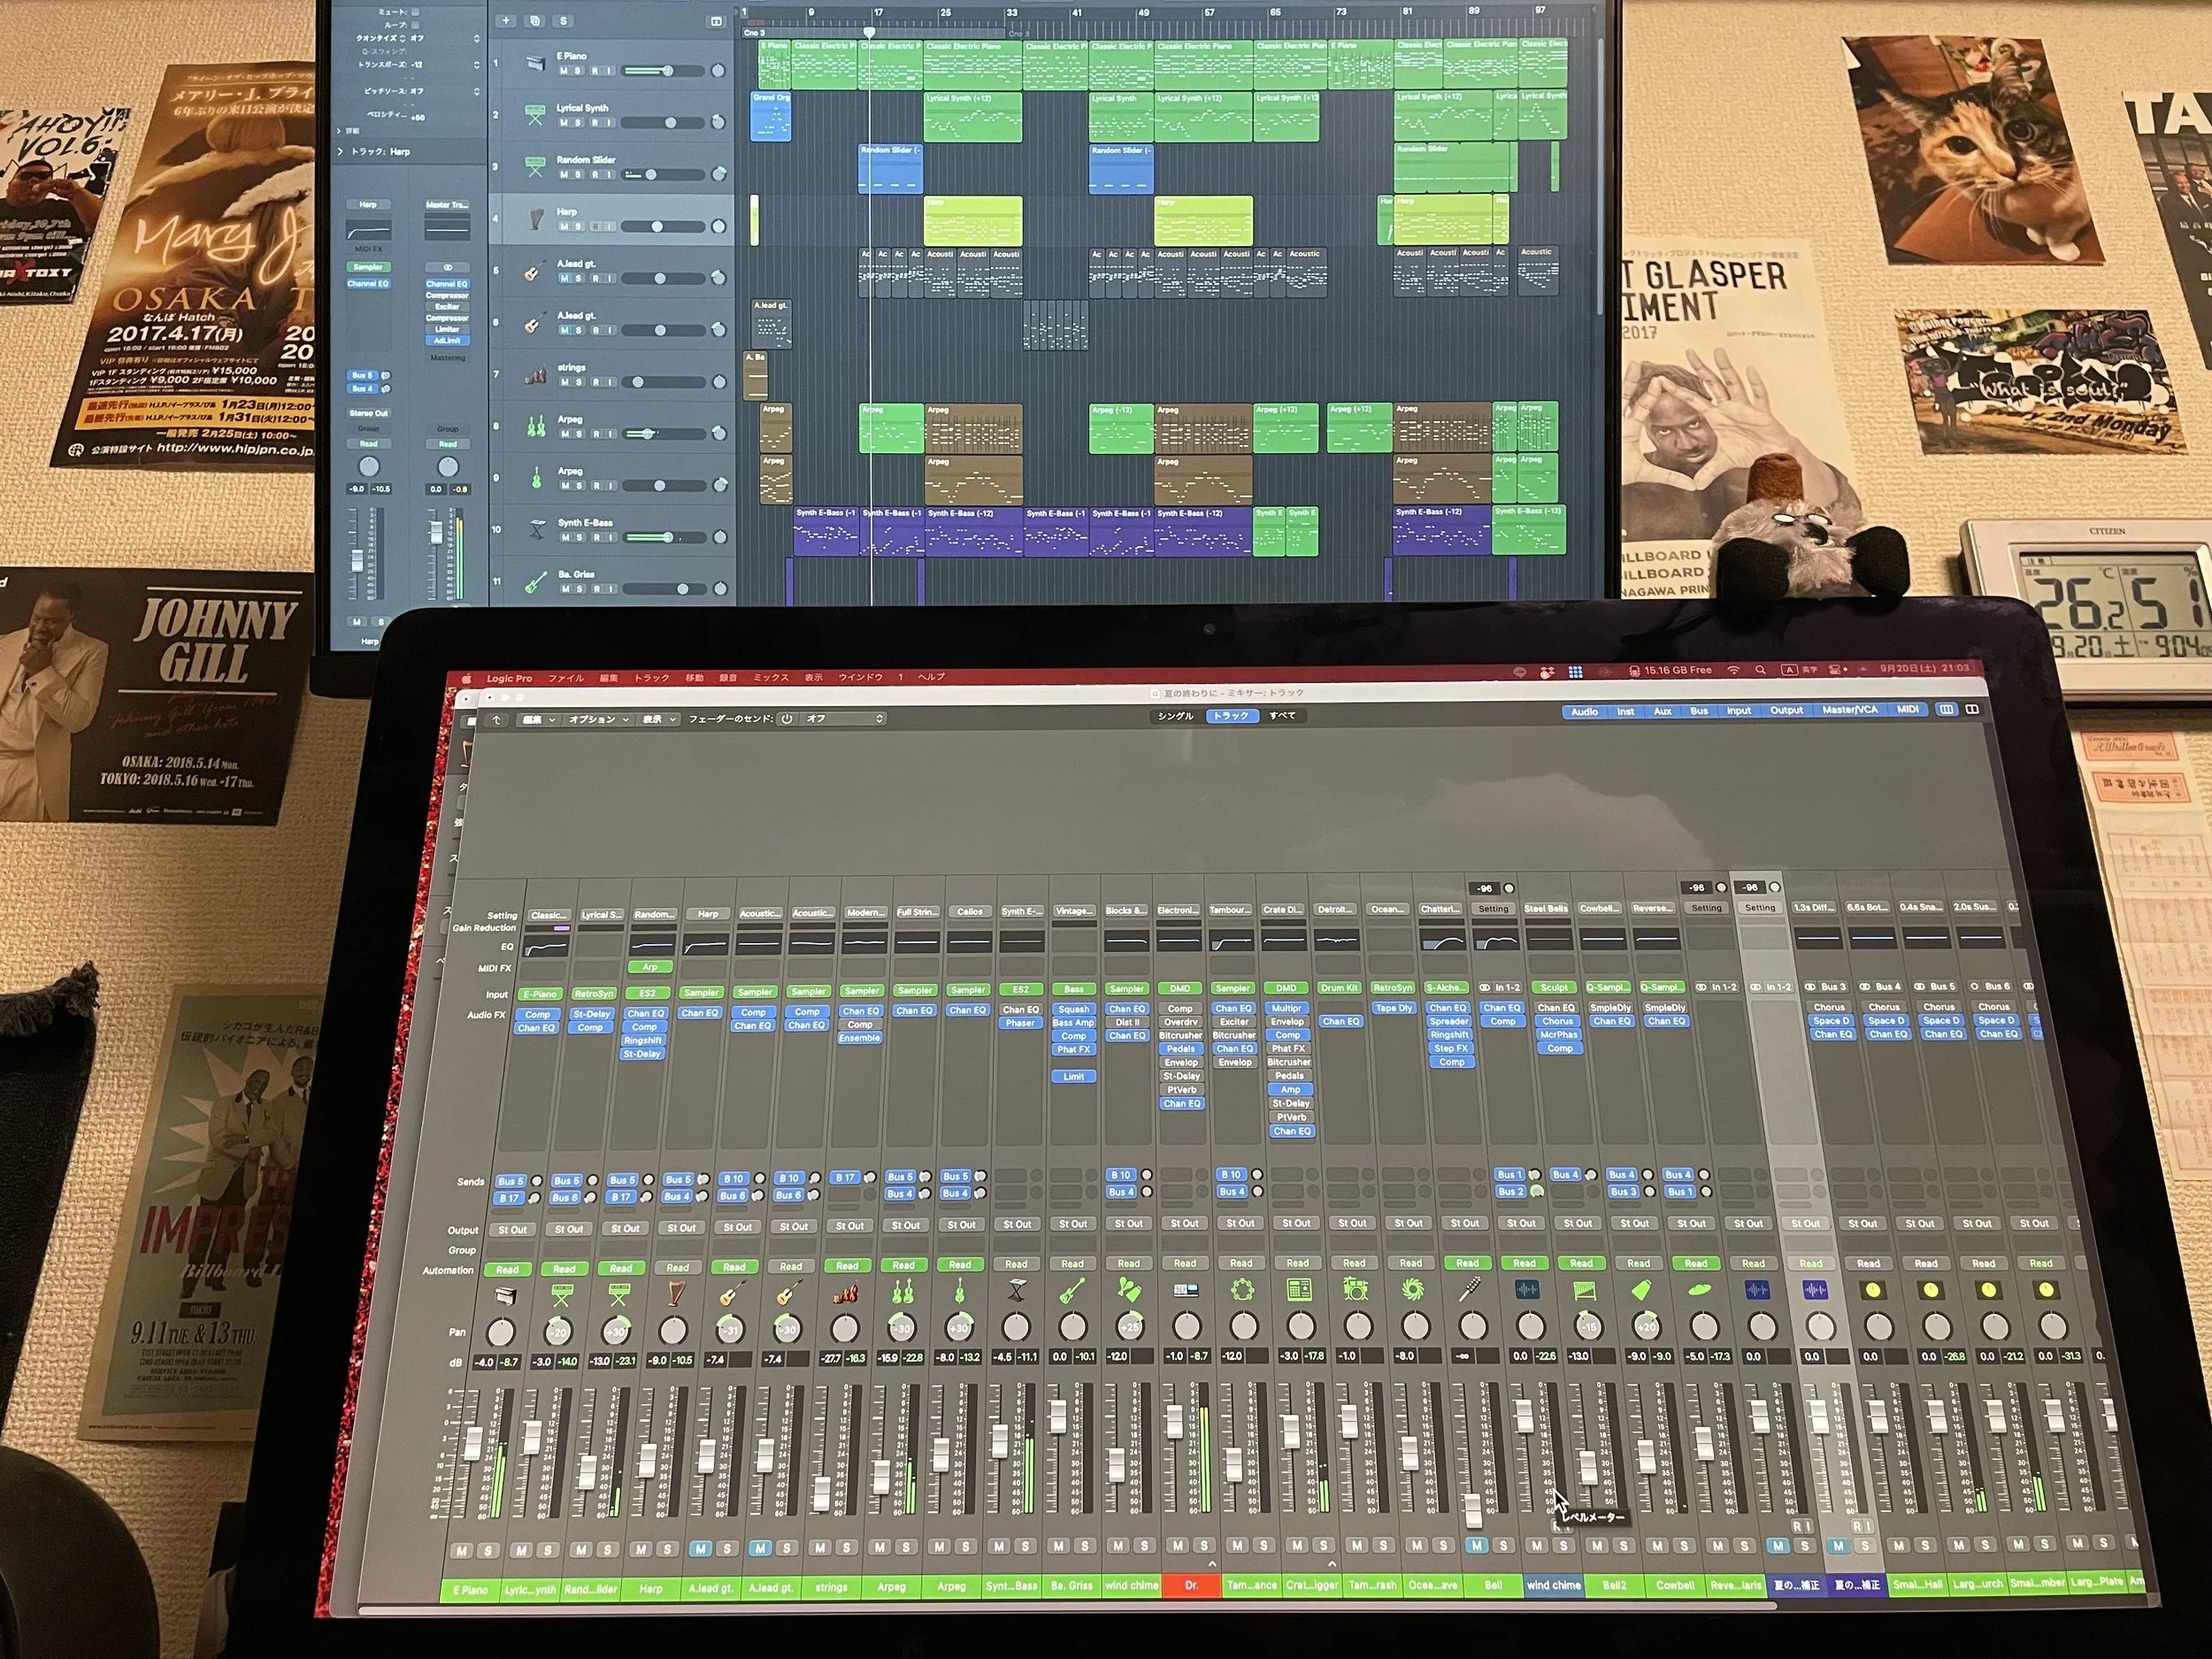Click the tambourine icon on Tam...ance strip
Viewport: 2212px width, 1659px height.
click(x=1242, y=1291)
